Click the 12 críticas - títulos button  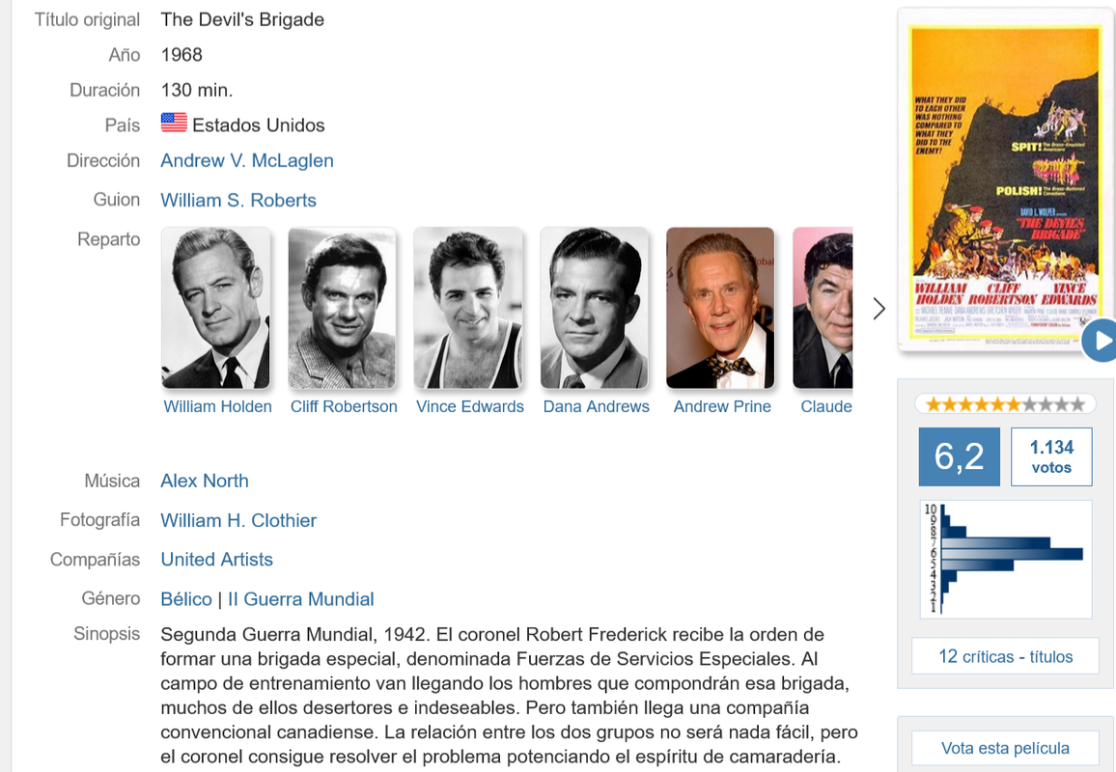pyautogui.click(x=1006, y=656)
